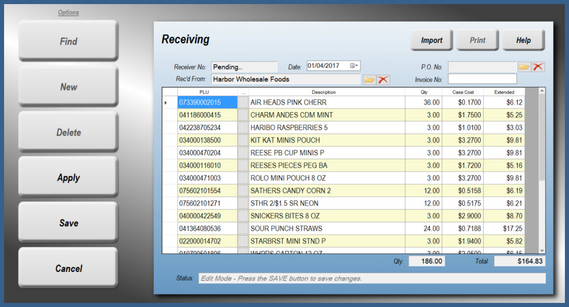
Task: Click lookup button in SNICKERS BITES row
Action: coord(243,216)
